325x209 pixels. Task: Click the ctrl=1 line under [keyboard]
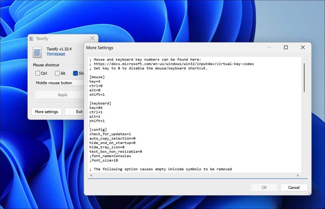[96, 112]
